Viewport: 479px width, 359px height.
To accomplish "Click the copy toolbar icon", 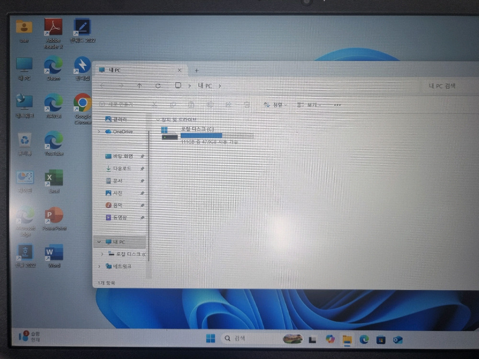I will (173, 105).
